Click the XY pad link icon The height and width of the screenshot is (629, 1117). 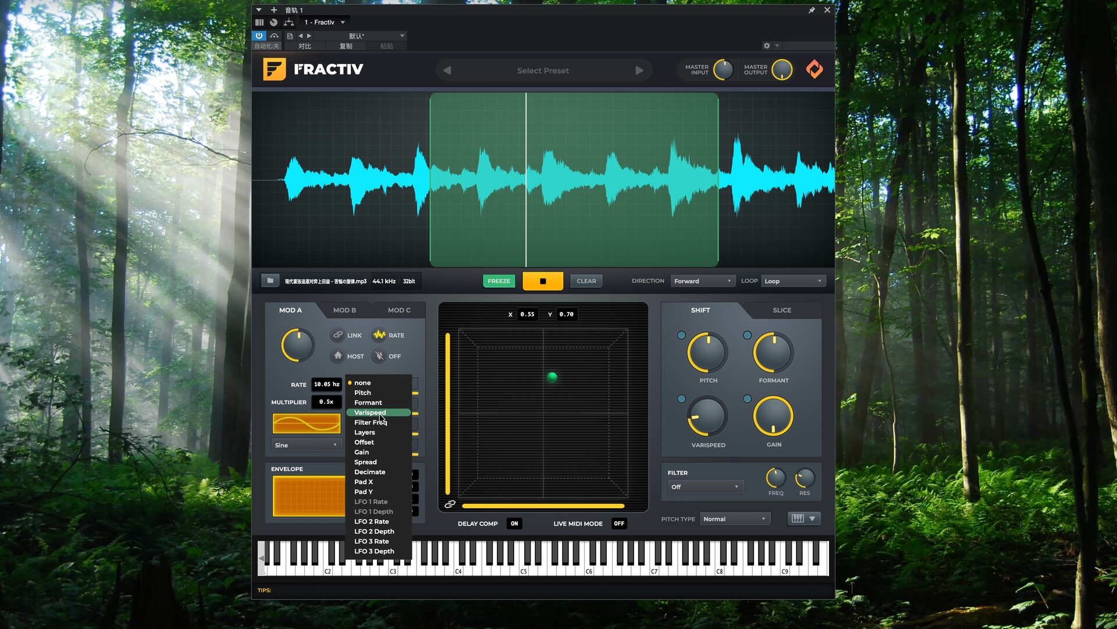click(x=450, y=504)
